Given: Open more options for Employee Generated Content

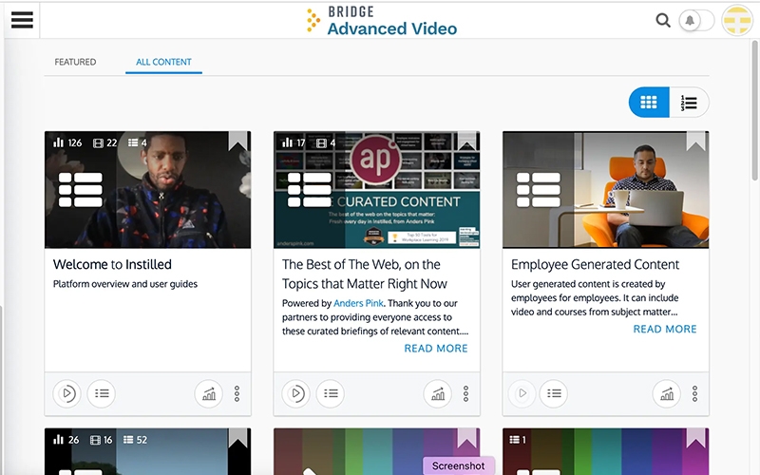Looking at the screenshot, I should [x=694, y=393].
